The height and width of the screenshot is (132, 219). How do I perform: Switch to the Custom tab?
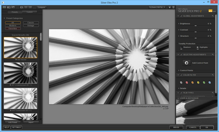pos(30,12)
